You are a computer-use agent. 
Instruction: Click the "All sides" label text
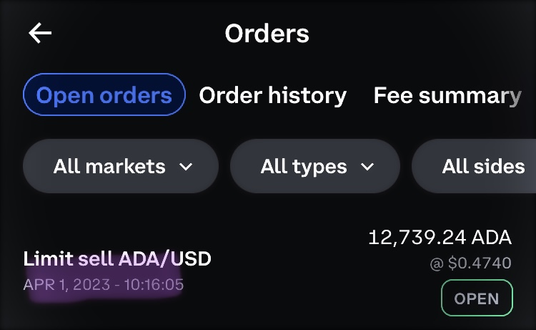click(483, 167)
